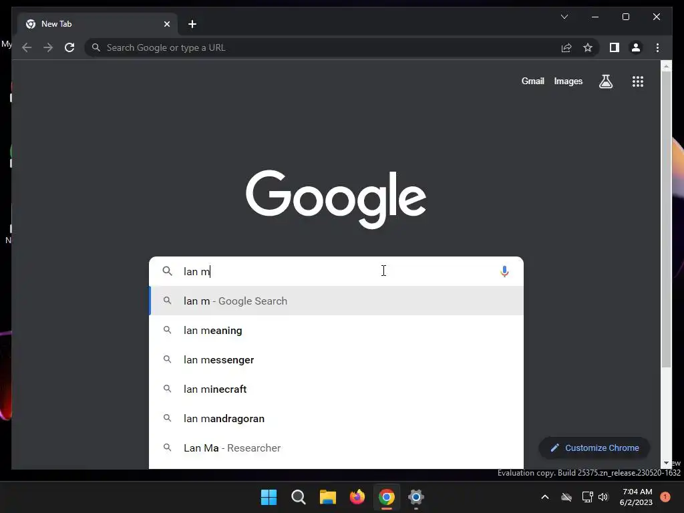Click Chrome icon in taskbar
The width and height of the screenshot is (684, 513).
point(387,497)
